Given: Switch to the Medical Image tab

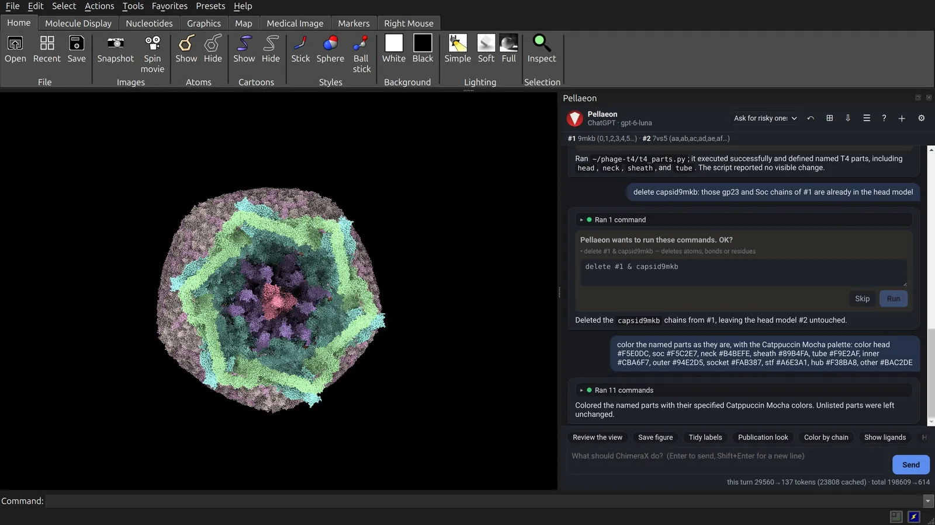Looking at the screenshot, I should tap(295, 23).
